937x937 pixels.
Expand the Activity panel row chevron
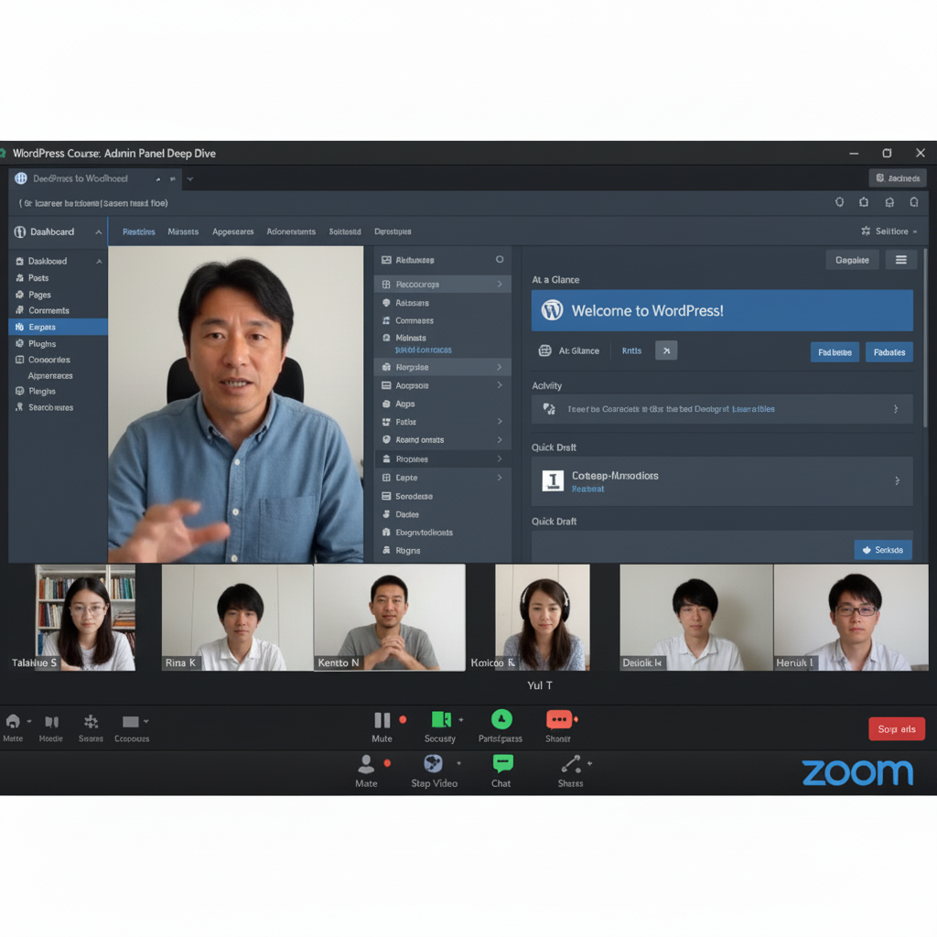pyautogui.click(x=896, y=409)
